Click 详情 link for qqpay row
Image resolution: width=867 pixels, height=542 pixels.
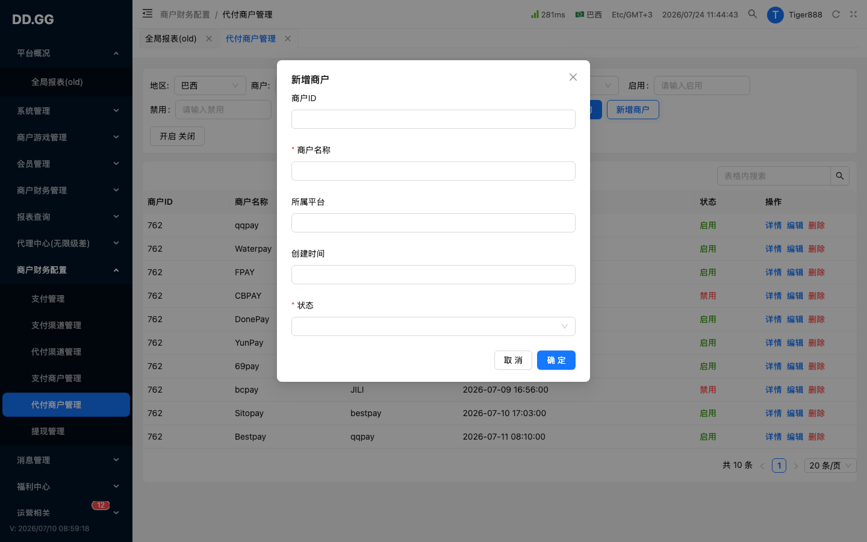(x=774, y=225)
